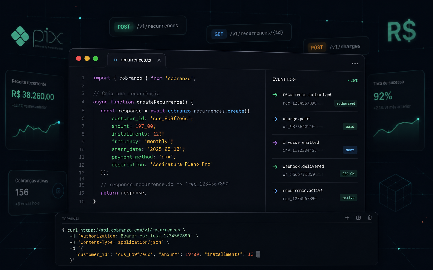Viewport: 433px width, 270px height.
Task: Click the green window maximize dot
Action: pos(95,59)
